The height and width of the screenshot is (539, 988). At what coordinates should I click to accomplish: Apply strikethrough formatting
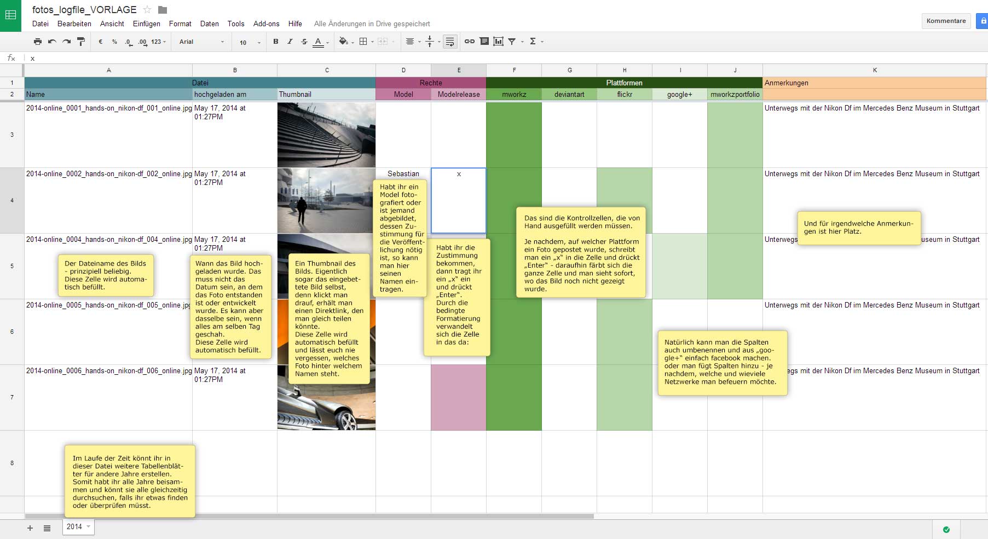pos(304,42)
